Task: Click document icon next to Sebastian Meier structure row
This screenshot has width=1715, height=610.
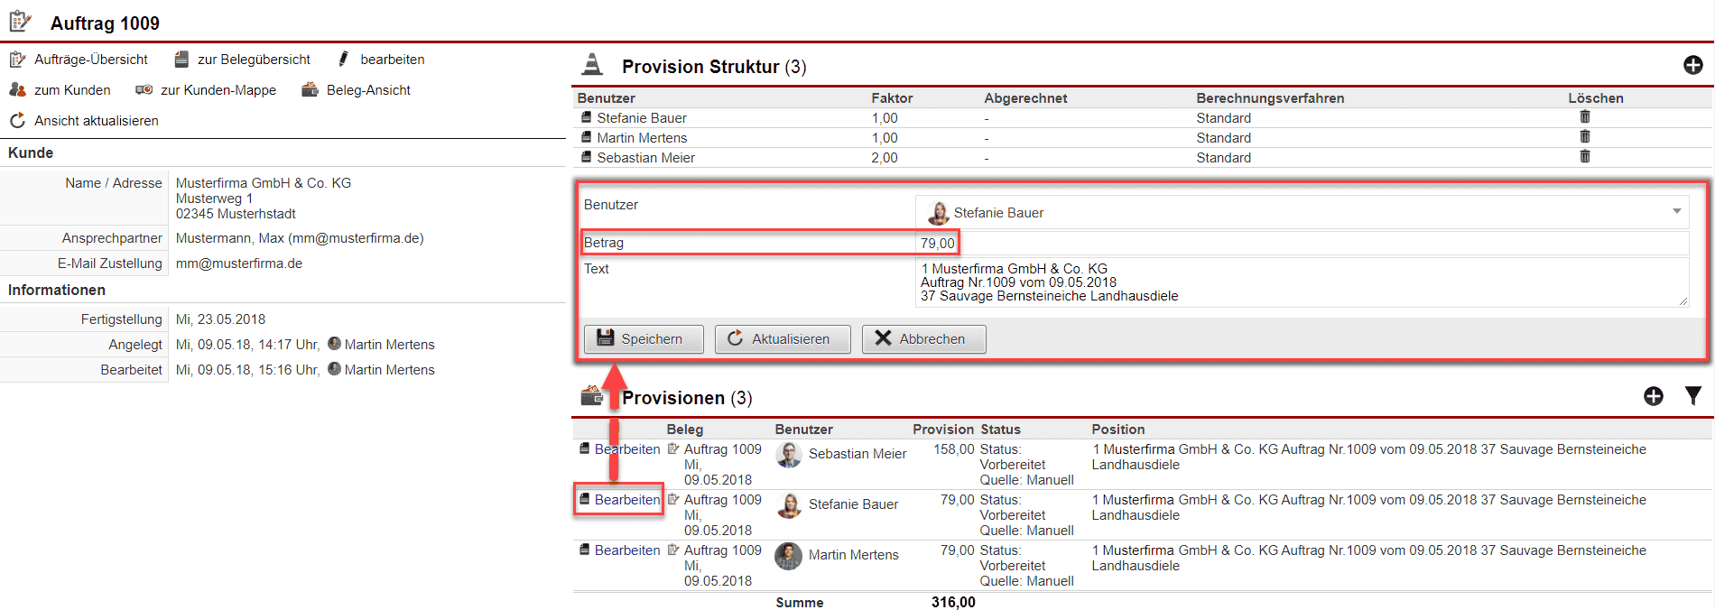Action: tap(586, 157)
